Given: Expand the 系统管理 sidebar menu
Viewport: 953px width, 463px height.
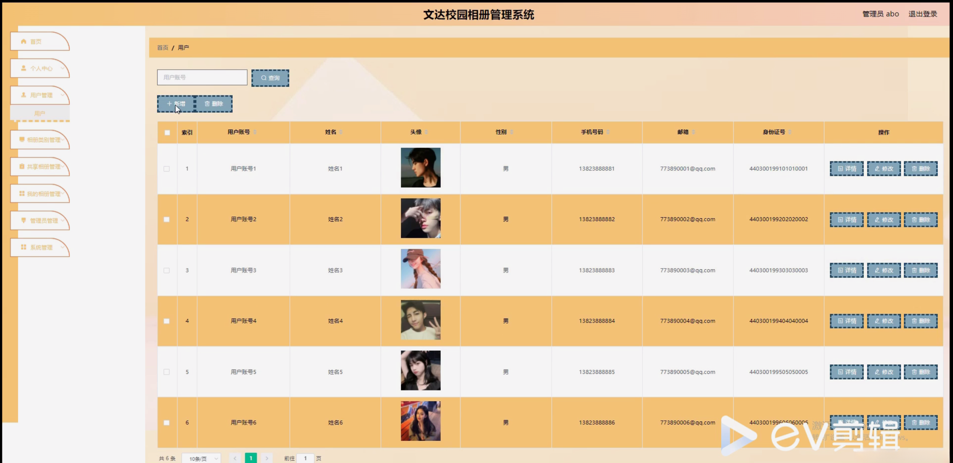Looking at the screenshot, I should [41, 248].
